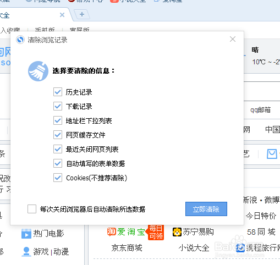This screenshot has height=265, width=280.
Task: Open a new browser tab
Action: 82,14
